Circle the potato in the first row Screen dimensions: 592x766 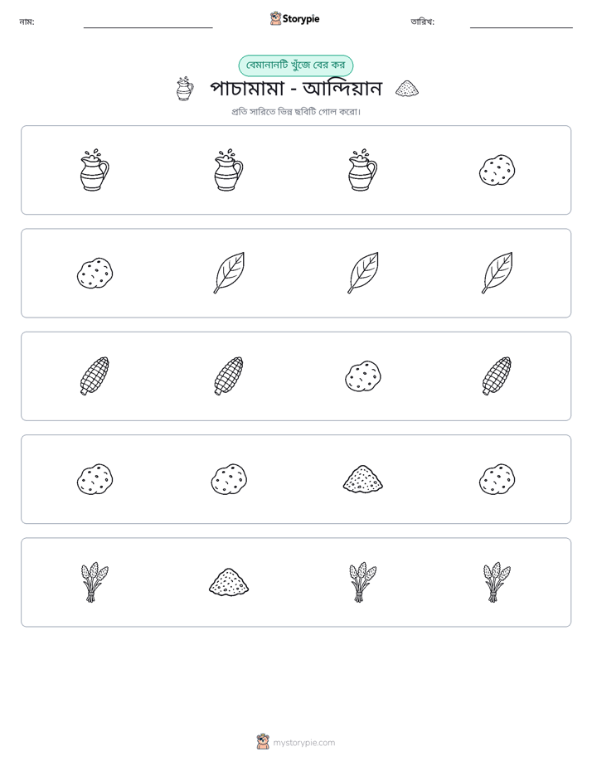click(497, 171)
